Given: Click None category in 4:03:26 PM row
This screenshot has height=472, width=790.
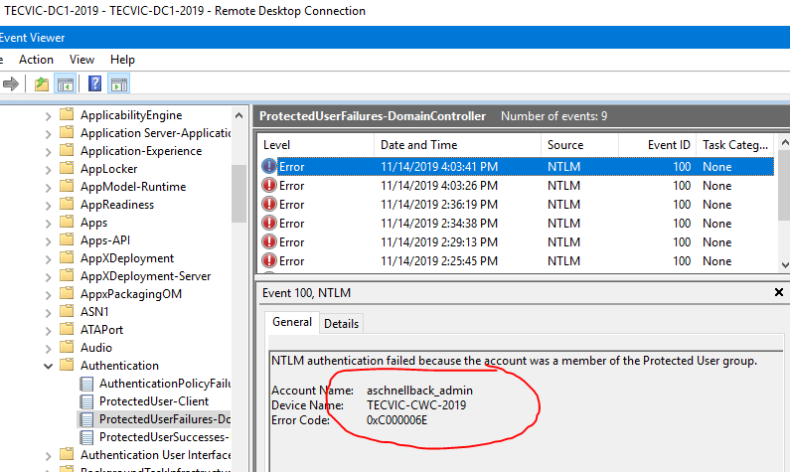Looking at the screenshot, I should tap(716, 186).
